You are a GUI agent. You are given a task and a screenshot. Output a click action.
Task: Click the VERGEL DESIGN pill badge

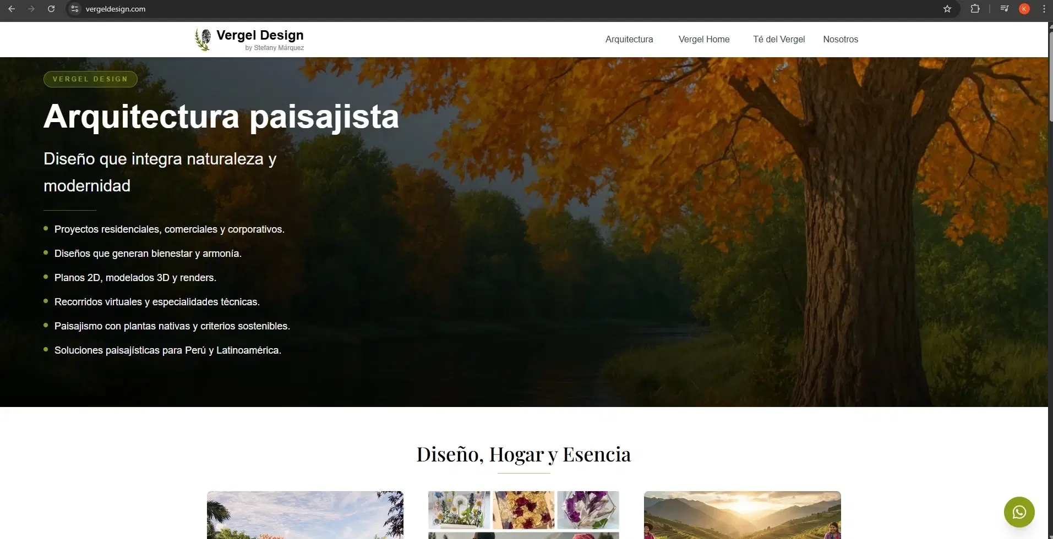[90, 79]
